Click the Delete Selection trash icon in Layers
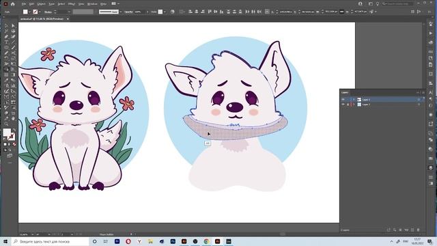 418,230
